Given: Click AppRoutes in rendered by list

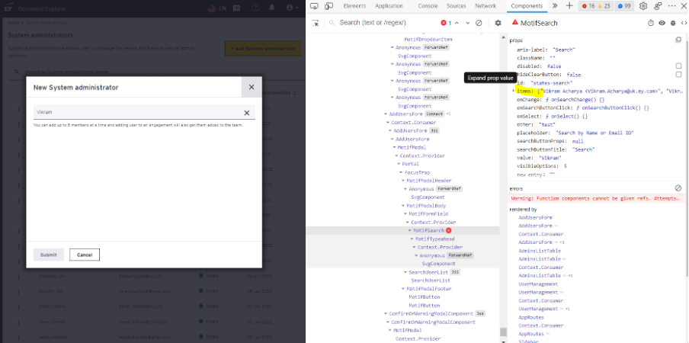Looking at the screenshot, I should click(x=530, y=318).
